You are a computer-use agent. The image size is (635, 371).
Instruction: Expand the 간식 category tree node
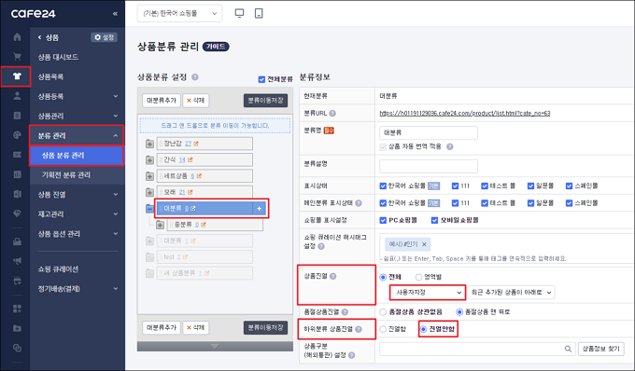tap(149, 160)
